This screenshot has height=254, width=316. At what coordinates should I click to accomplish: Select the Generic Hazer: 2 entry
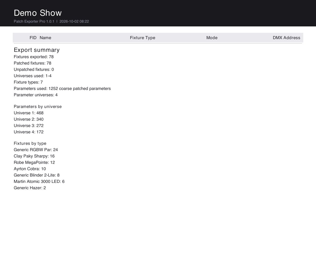coord(30,188)
